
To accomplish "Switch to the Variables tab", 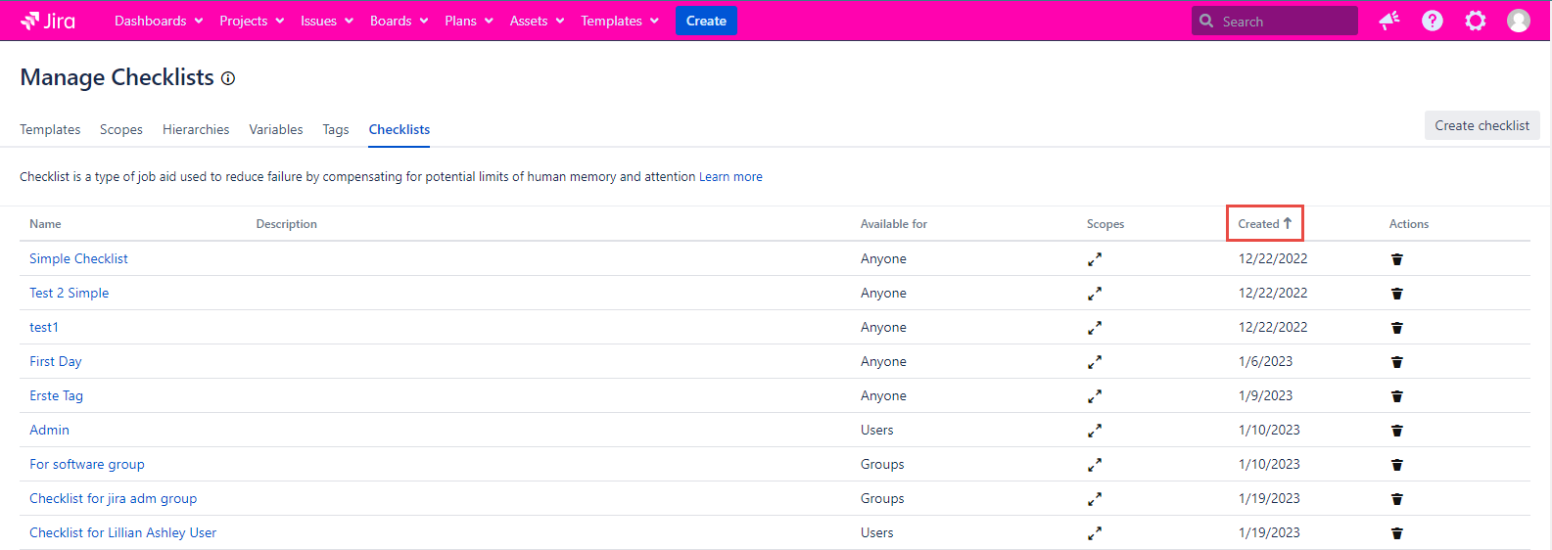I will [x=275, y=129].
